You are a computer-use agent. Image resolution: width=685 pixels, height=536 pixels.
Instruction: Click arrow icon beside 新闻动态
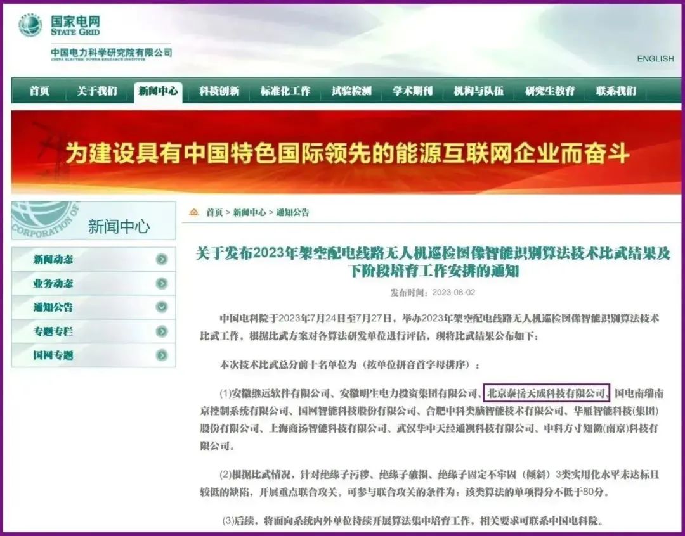162,259
